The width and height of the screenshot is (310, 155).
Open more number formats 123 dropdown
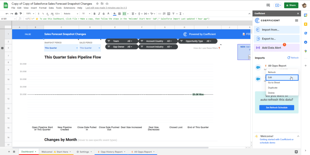[58, 14]
